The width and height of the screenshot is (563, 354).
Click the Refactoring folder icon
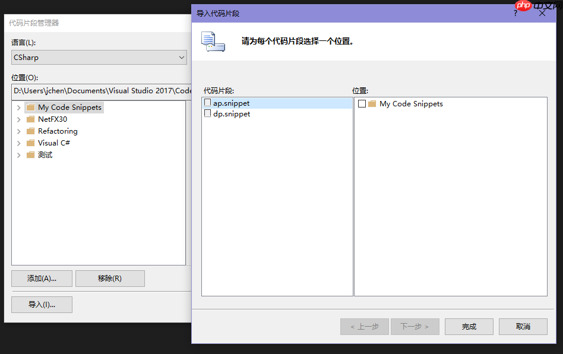tap(30, 131)
